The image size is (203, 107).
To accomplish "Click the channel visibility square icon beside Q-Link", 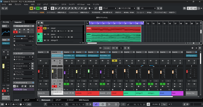I will [x=100, y=48].
